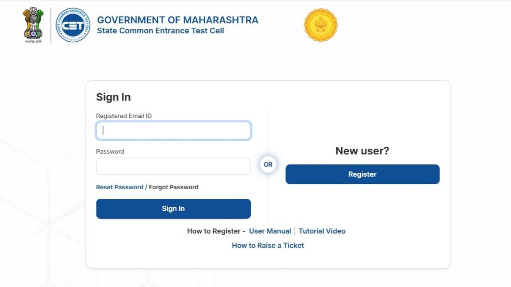Click the CET Maharashtra circular logo

(x=73, y=25)
